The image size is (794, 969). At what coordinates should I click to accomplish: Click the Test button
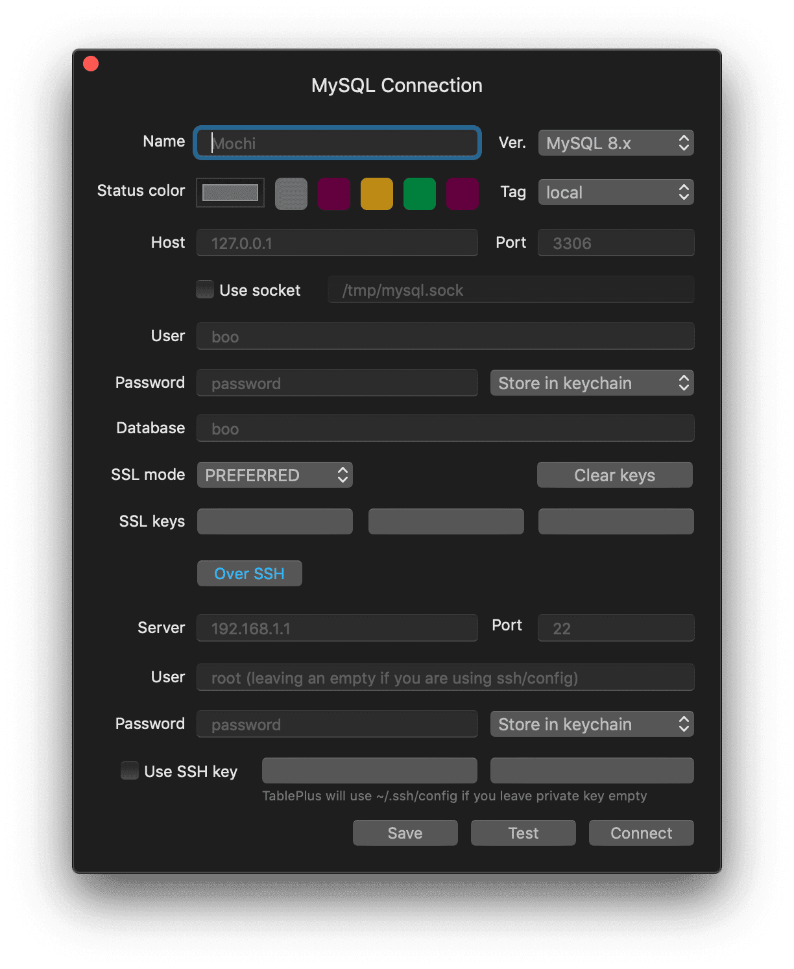click(x=523, y=833)
